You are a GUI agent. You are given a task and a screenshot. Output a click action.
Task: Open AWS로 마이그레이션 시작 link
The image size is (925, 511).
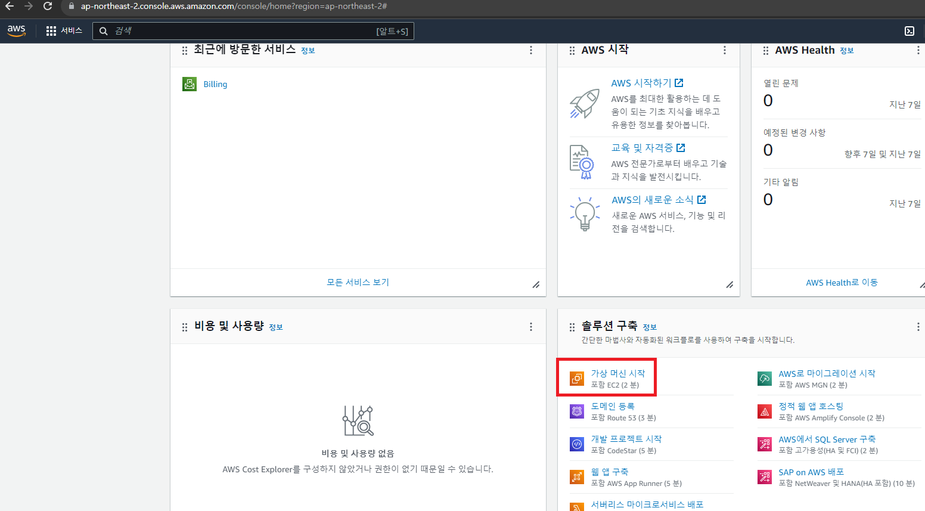point(827,373)
